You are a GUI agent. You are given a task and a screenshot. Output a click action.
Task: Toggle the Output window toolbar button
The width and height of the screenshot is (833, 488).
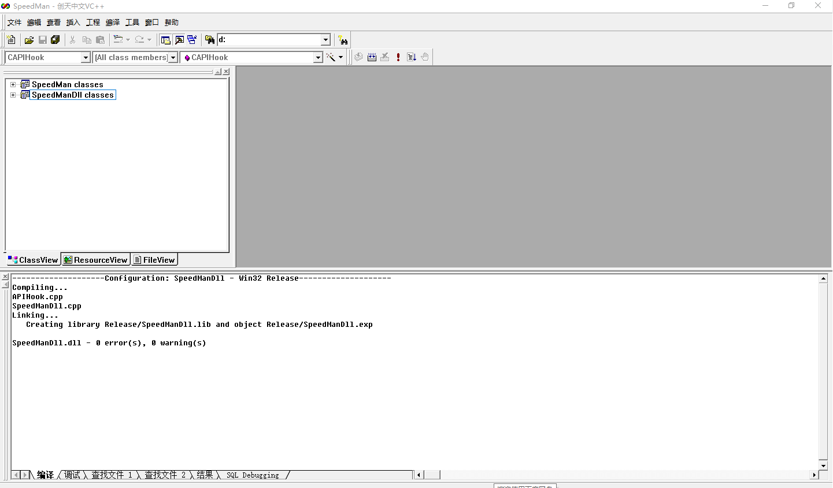click(179, 40)
